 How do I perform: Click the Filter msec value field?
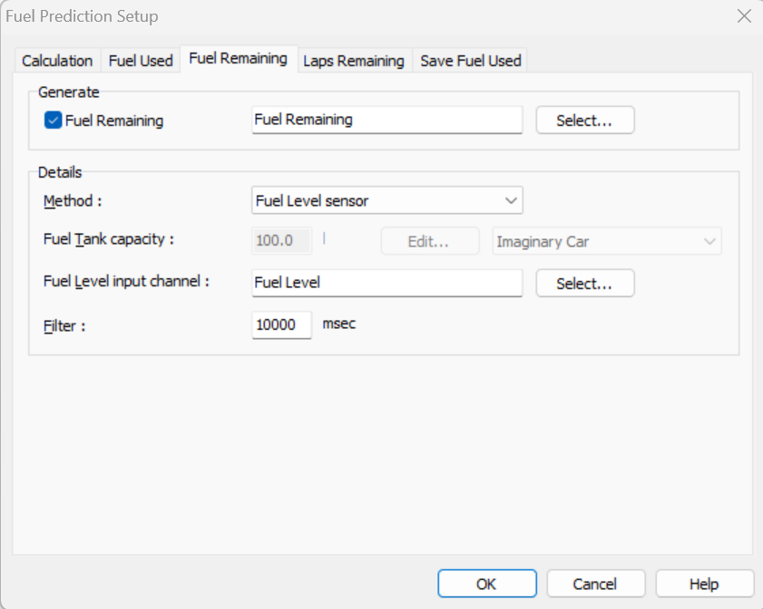pos(281,324)
